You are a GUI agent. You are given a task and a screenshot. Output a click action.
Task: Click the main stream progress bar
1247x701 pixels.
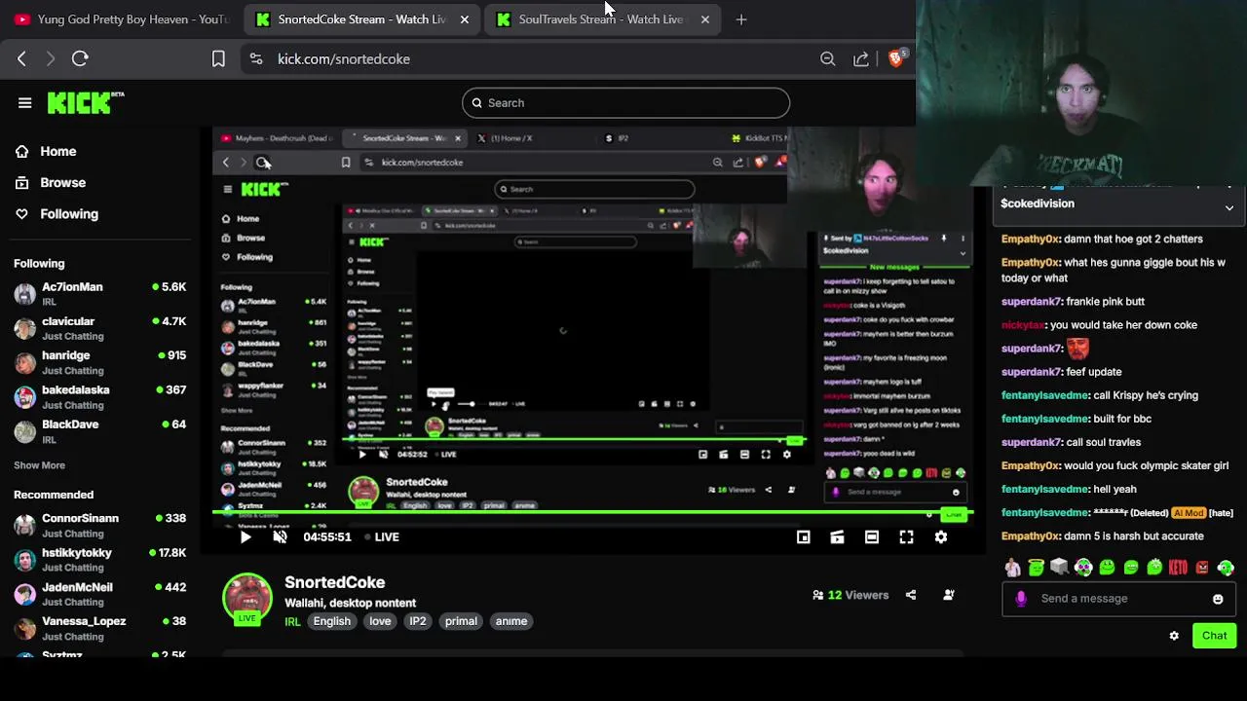[592, 513]
